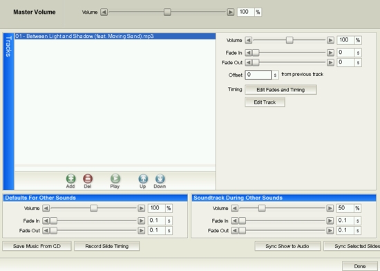Click Sync Selected Slides button
This screenshot has height=271, width=380.
(352, 246)
